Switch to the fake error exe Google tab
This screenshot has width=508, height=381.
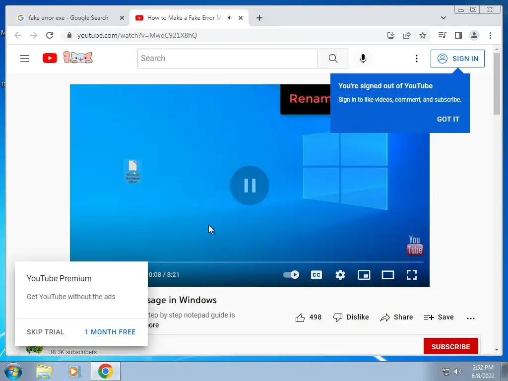68,18
